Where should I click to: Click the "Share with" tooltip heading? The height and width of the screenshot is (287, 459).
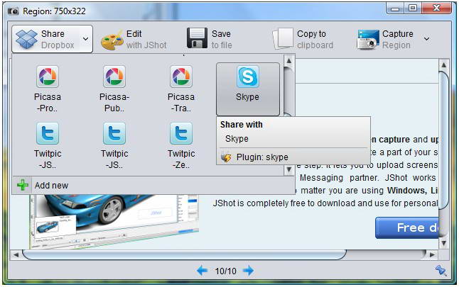(x=241, y=125)
